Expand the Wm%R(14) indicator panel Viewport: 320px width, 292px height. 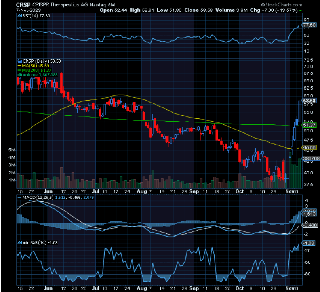click(x=40, y=242)
